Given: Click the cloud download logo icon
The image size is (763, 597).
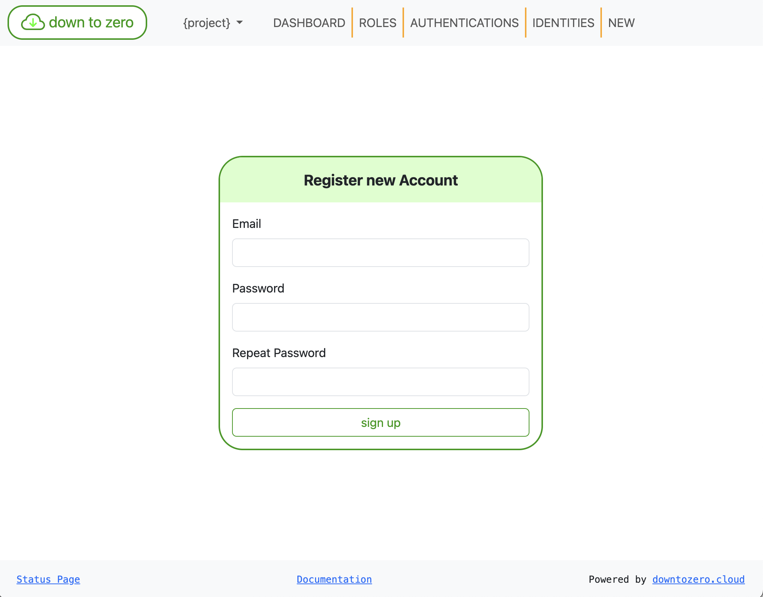Looking at the screenshot, I should coord(33,23).
